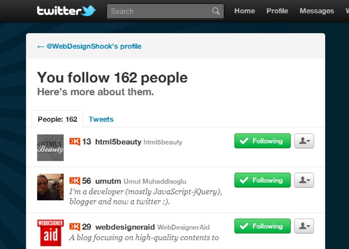The height and width of the screenshot is (249, 349).
Task: Open umutm's profile photo
Action: [x=50, y=187]
